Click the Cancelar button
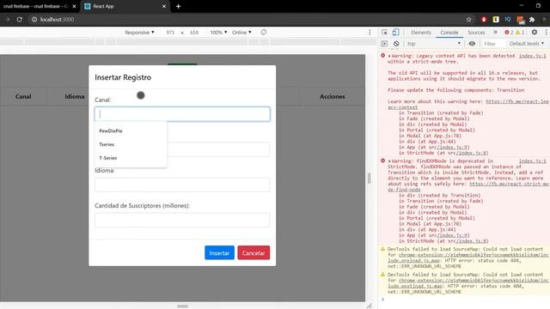The height and width of the screenshot is (309, 550). pos(254,252)
